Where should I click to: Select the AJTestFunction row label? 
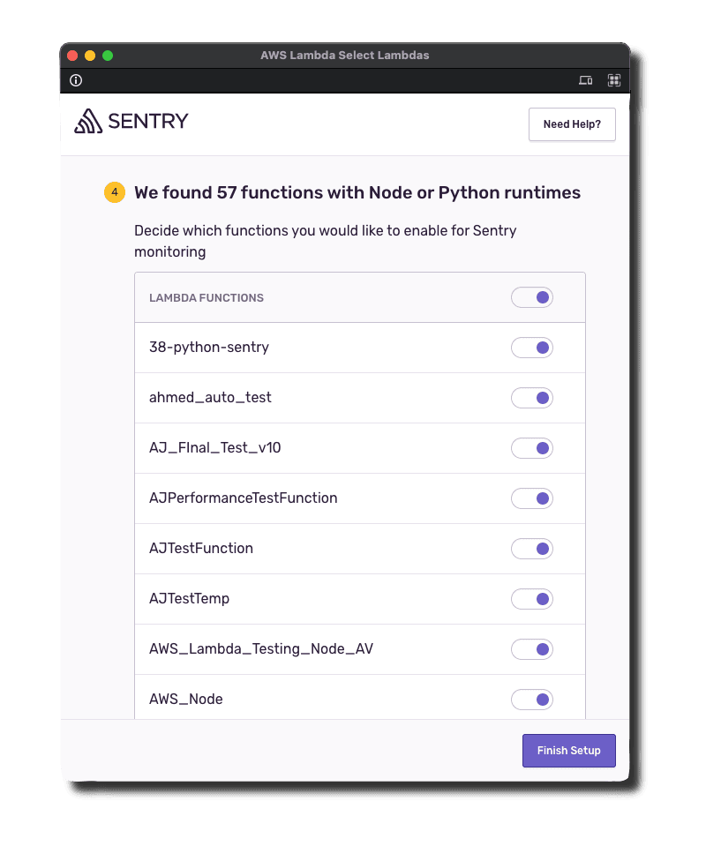[201, 549]
